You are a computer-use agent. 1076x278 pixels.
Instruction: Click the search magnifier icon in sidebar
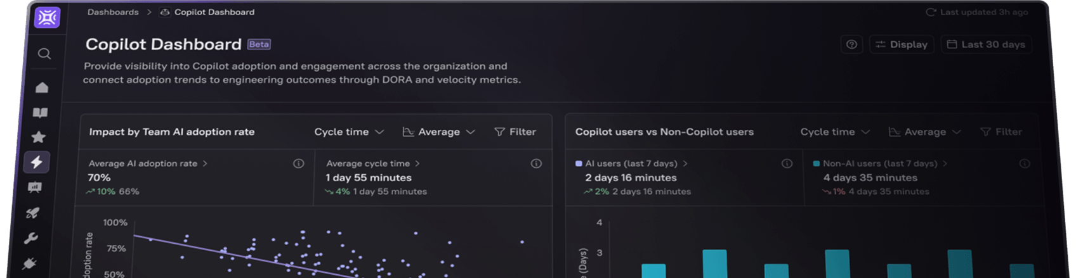[44, 54]
